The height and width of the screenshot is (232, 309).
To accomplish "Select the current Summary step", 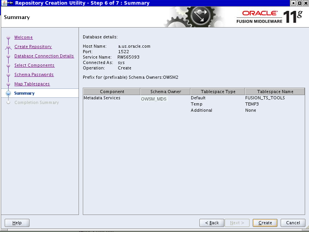I will (x=24, y=93).
